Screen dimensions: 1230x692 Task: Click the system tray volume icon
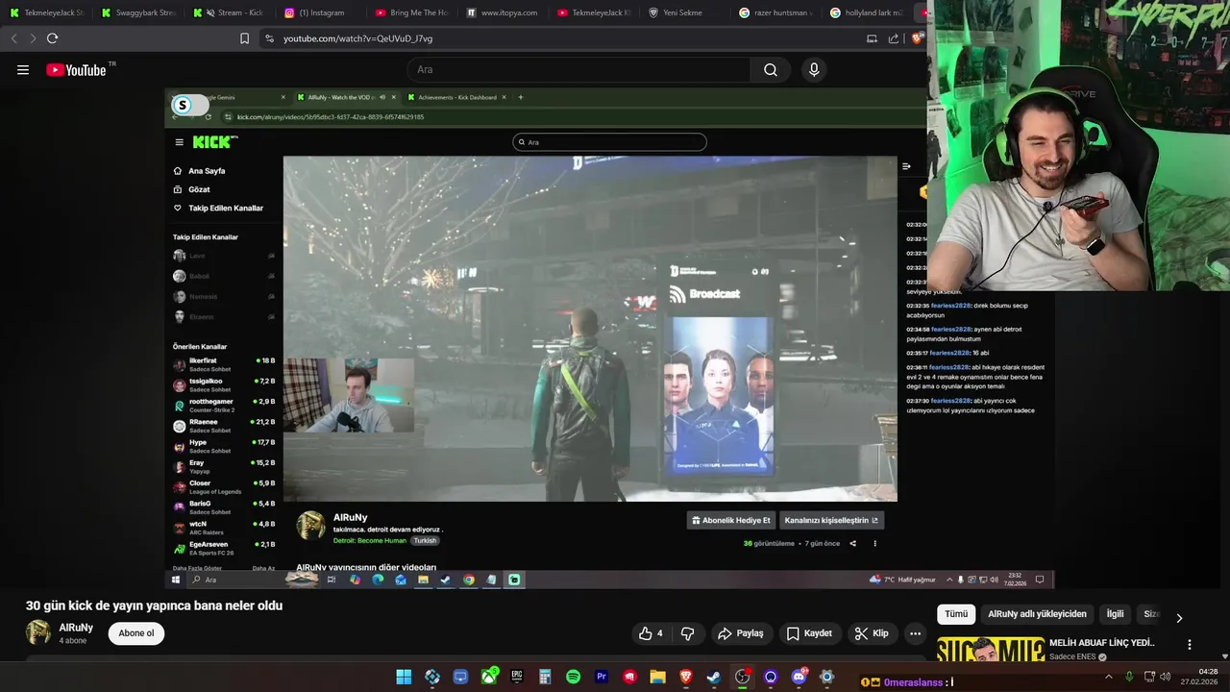coord(1168,677)
